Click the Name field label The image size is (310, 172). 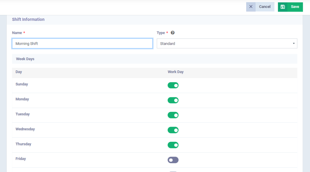click(17, 33)
